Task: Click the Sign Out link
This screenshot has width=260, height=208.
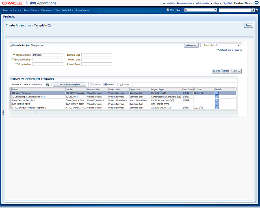Action: point(227,3)
